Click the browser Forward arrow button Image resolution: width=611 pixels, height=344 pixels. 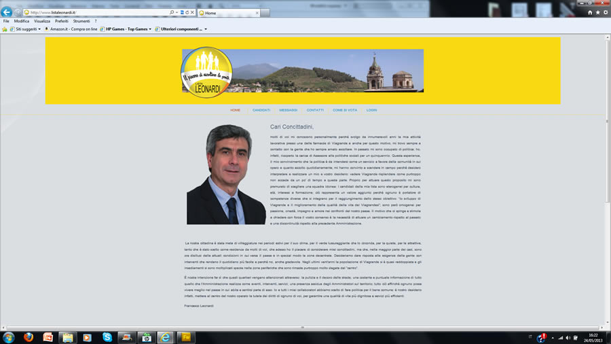[18, 12]
